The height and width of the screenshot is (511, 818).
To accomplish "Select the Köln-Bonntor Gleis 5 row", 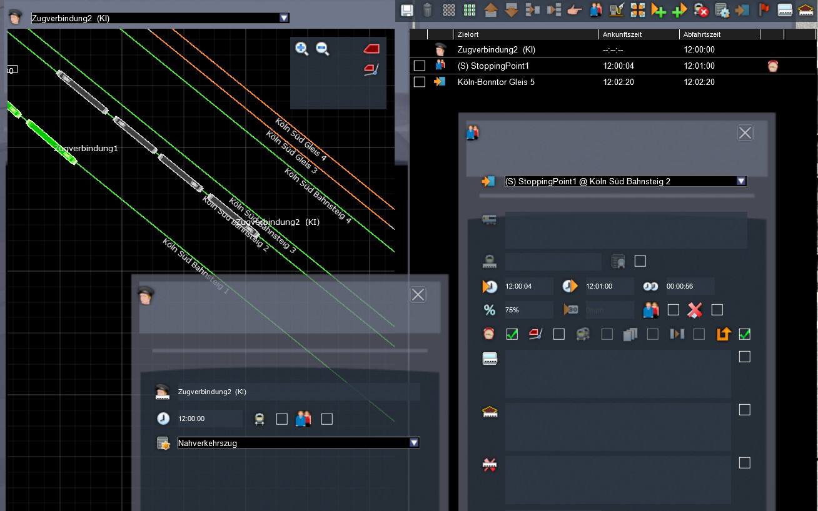I will (496, 82).
